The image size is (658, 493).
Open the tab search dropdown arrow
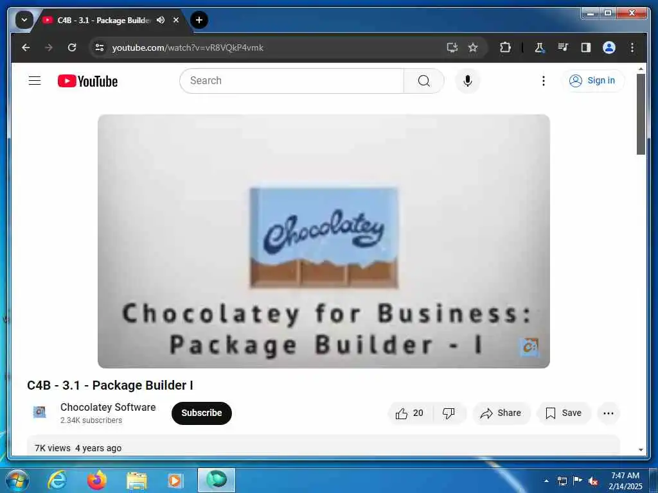24,20
